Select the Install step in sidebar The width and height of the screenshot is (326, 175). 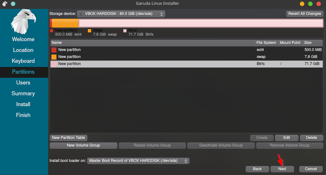click(x=23, y=104)
